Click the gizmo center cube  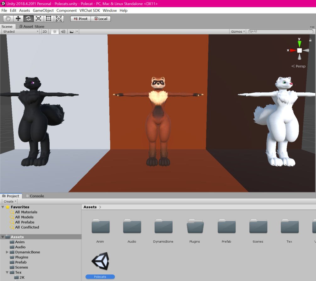299,50
